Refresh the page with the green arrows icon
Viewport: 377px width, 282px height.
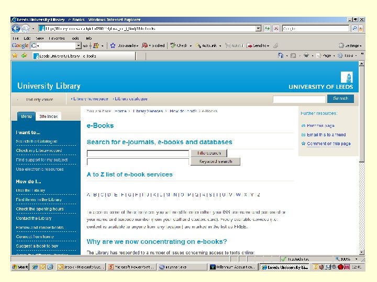click(267, 29)
